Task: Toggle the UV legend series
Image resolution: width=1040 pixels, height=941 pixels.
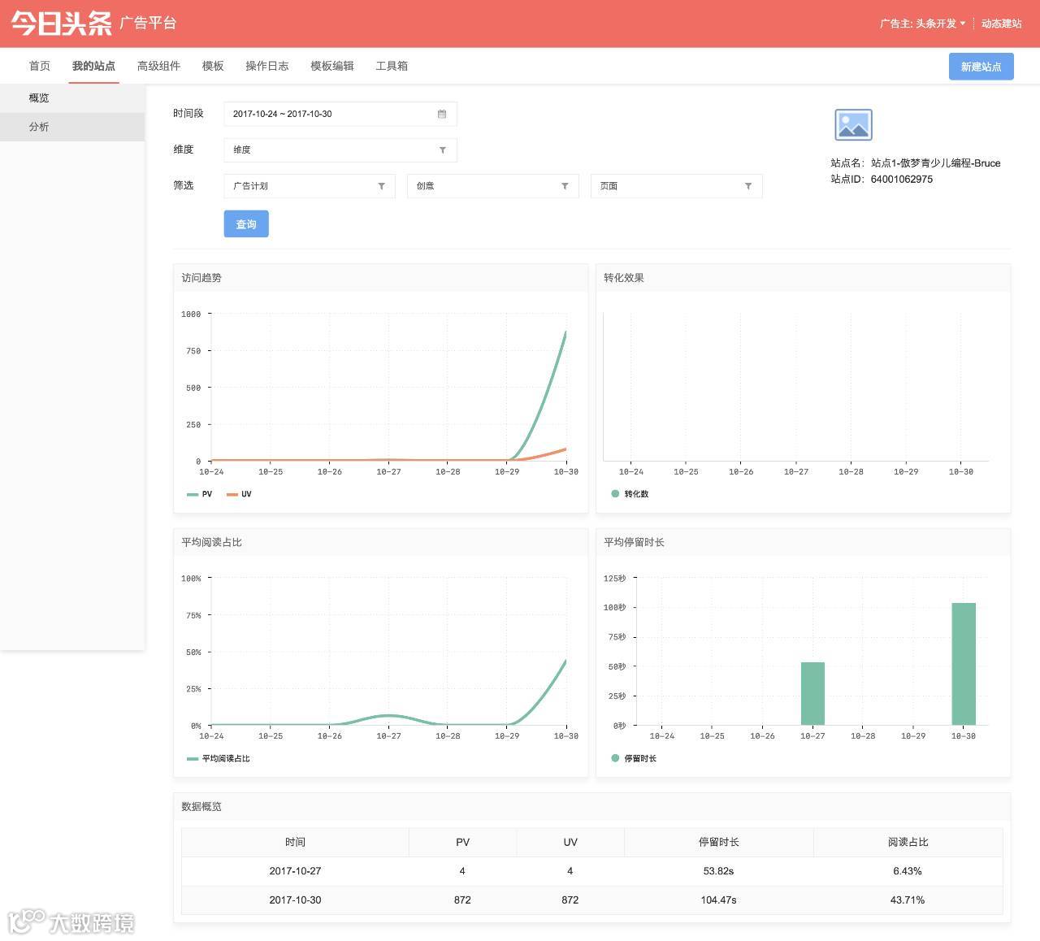Action: click(x=239, y=494)
